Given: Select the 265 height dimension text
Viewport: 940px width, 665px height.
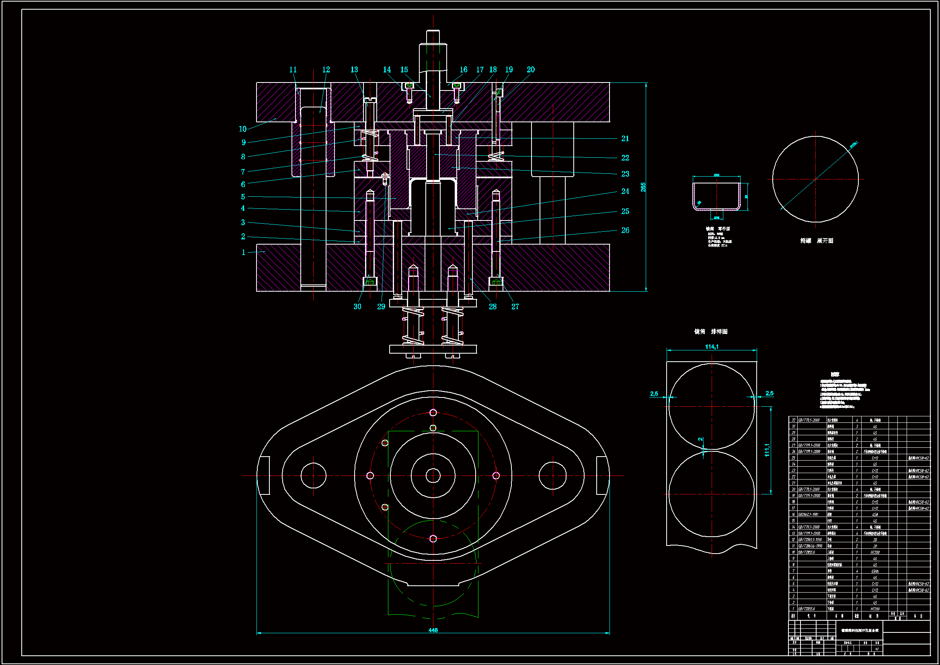Looking at the screenshot, I should [x=643, y=187].
